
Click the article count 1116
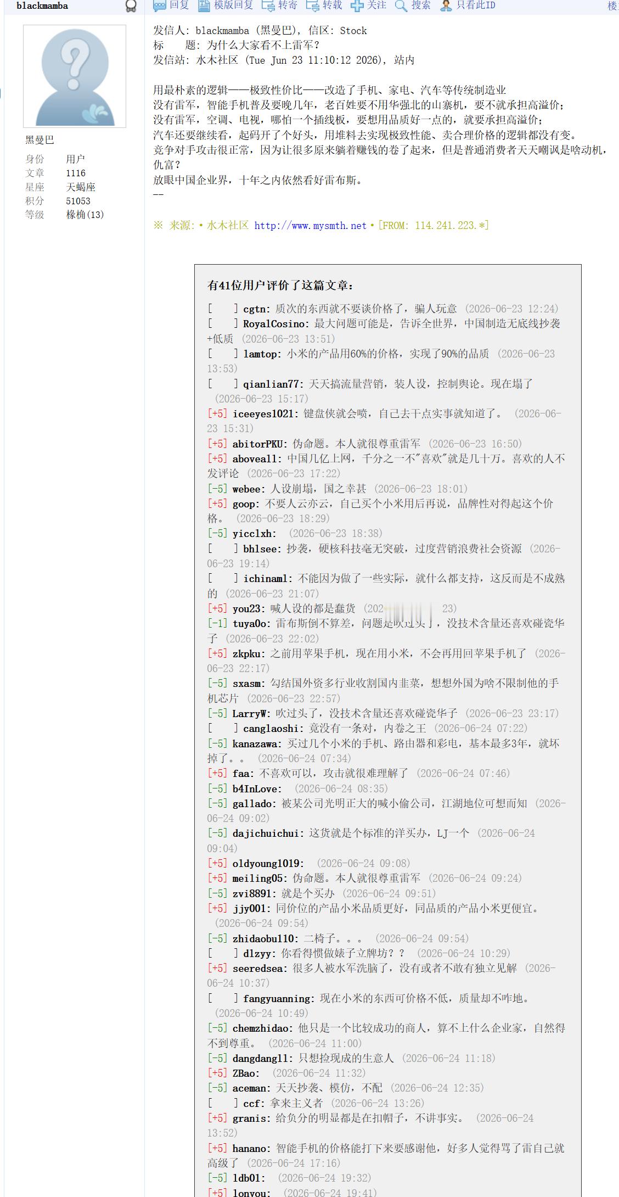pos(76,173)
